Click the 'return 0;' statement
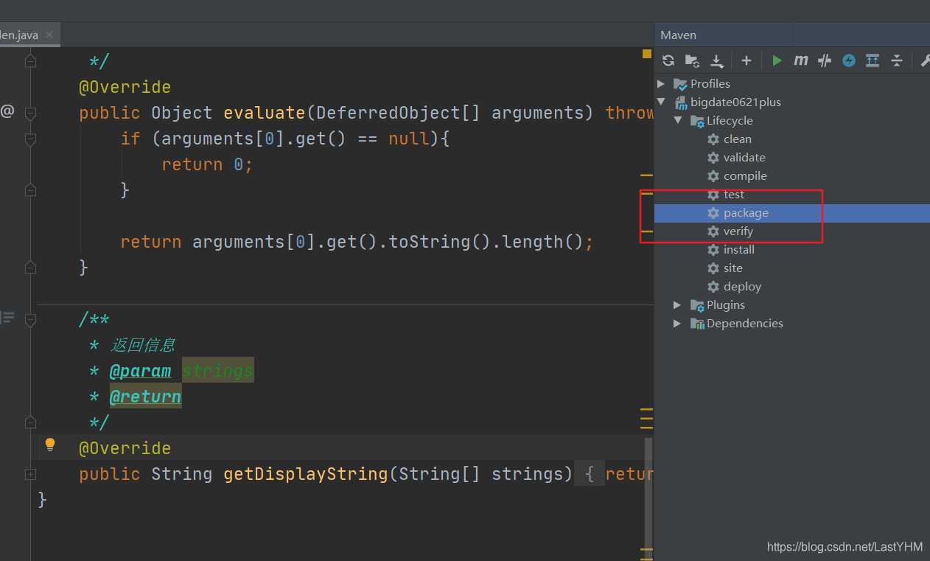The height and width of the screenshot is (561, 930). [207, 164]
